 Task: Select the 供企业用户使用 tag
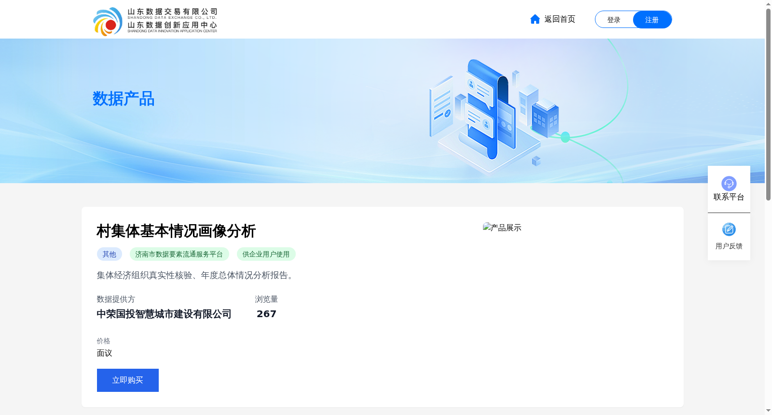point(266,254)
